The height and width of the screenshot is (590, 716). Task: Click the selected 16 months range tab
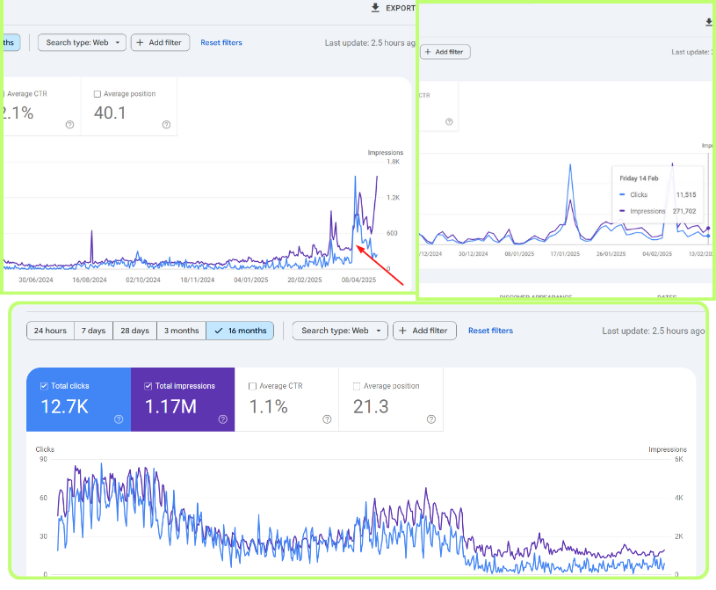pos(240,331)
